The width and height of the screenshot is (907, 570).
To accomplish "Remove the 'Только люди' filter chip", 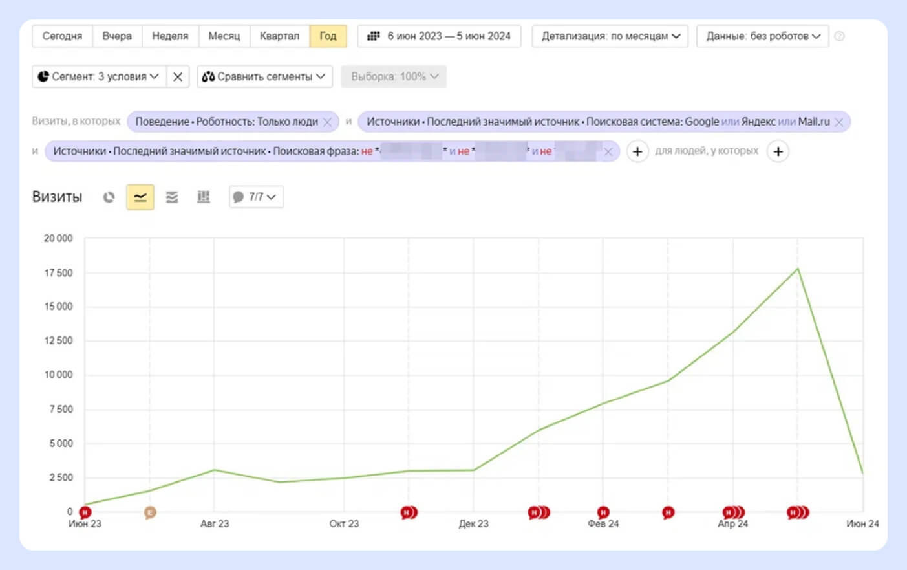I will (328, 122).
